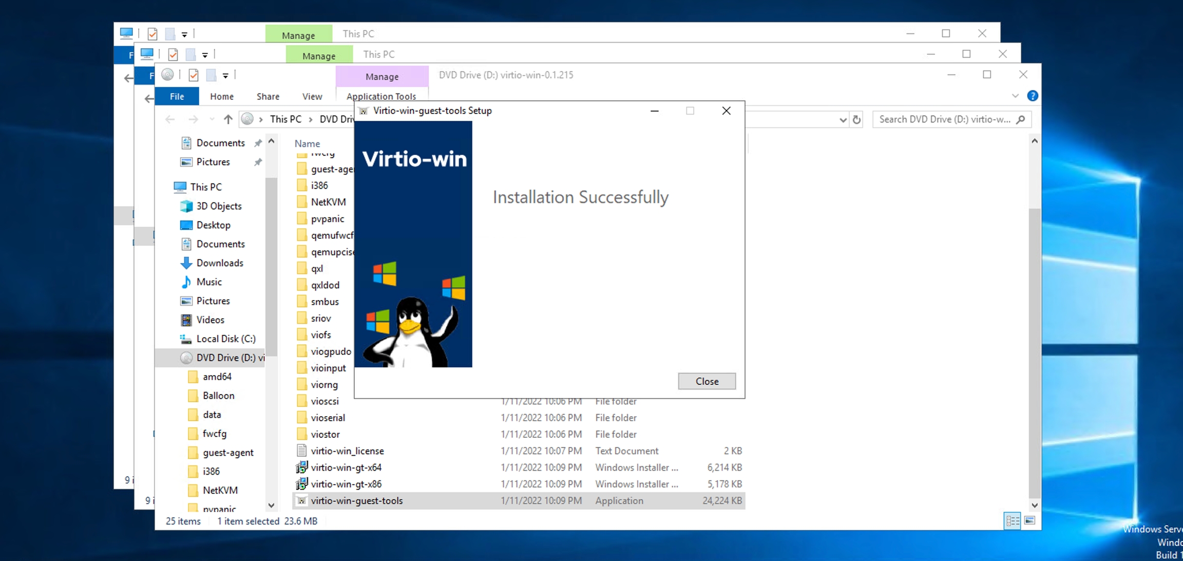
Task: Click the Up directory arrow
Action: click(228, 120)
